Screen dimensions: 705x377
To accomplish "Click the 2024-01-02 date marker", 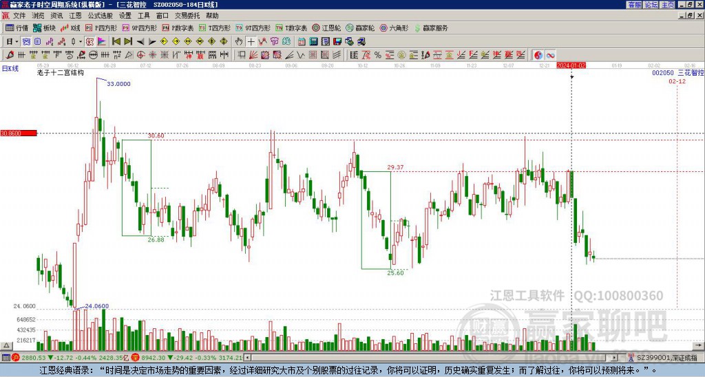I will point(571,65).
